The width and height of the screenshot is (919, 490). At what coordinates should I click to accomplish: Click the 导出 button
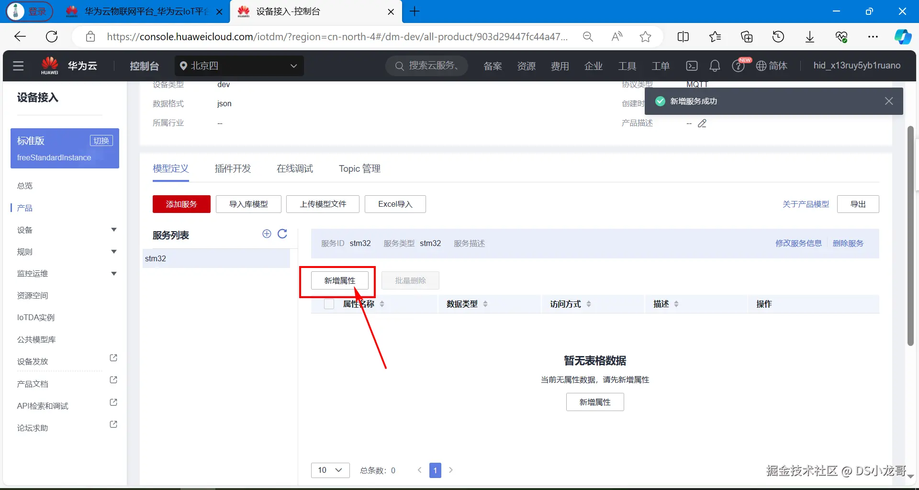858,204
